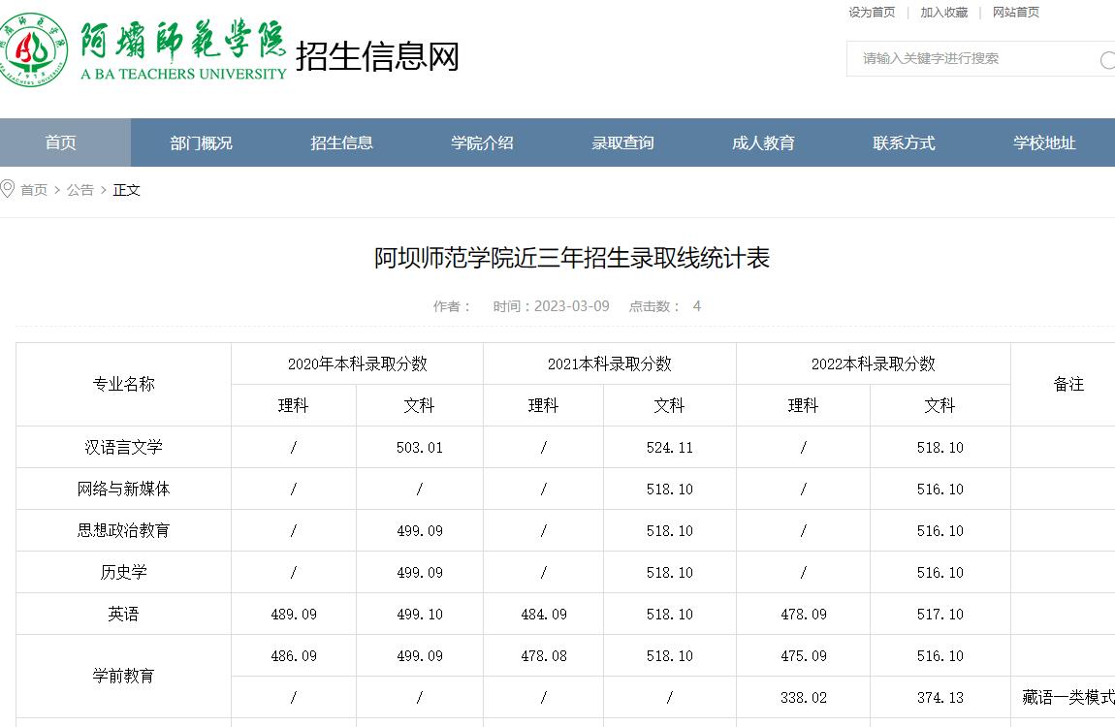Viewport: 1115px width, 727px height.
Task: Click the publish date 2023-03-09
Action: point(572,305)
